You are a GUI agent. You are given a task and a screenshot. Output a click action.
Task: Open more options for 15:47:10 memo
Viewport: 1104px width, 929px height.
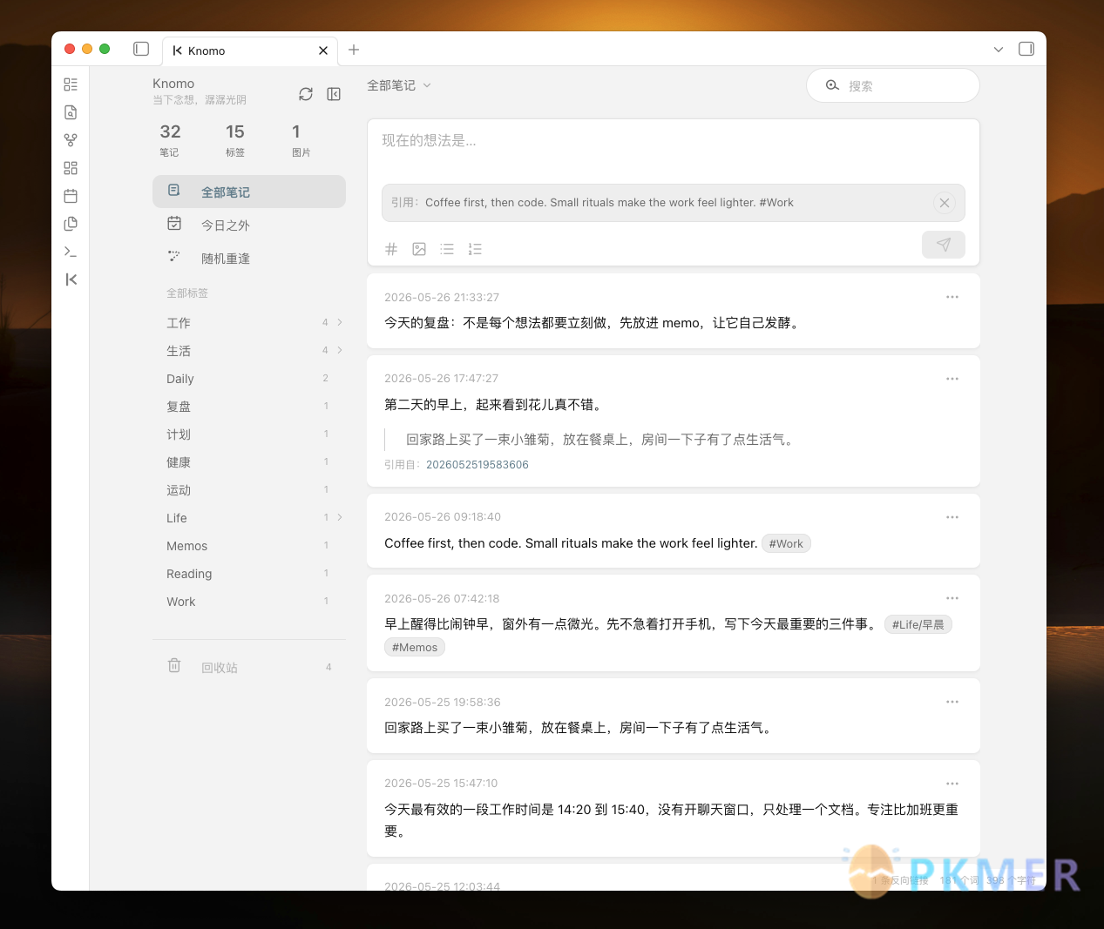[952, 784]
